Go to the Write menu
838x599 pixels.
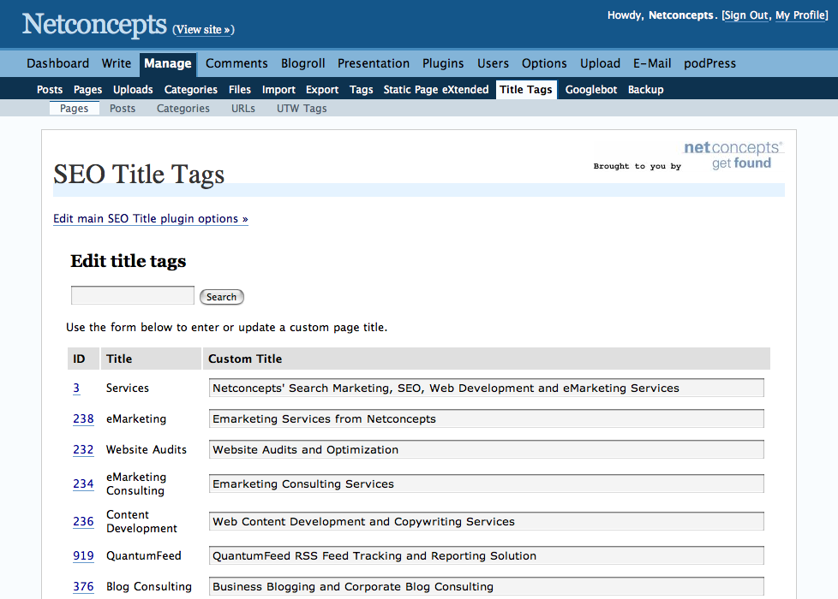tap(117, 63)
